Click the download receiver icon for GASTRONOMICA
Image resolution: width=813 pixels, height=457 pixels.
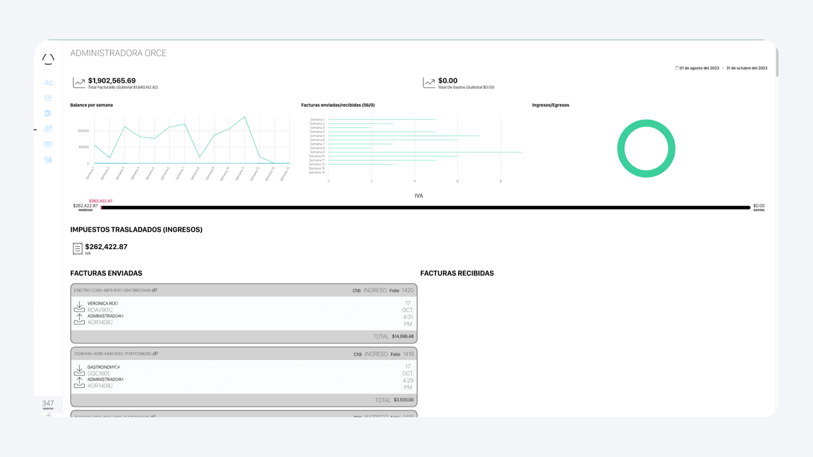pyautogui.click(x=79, y=370)
